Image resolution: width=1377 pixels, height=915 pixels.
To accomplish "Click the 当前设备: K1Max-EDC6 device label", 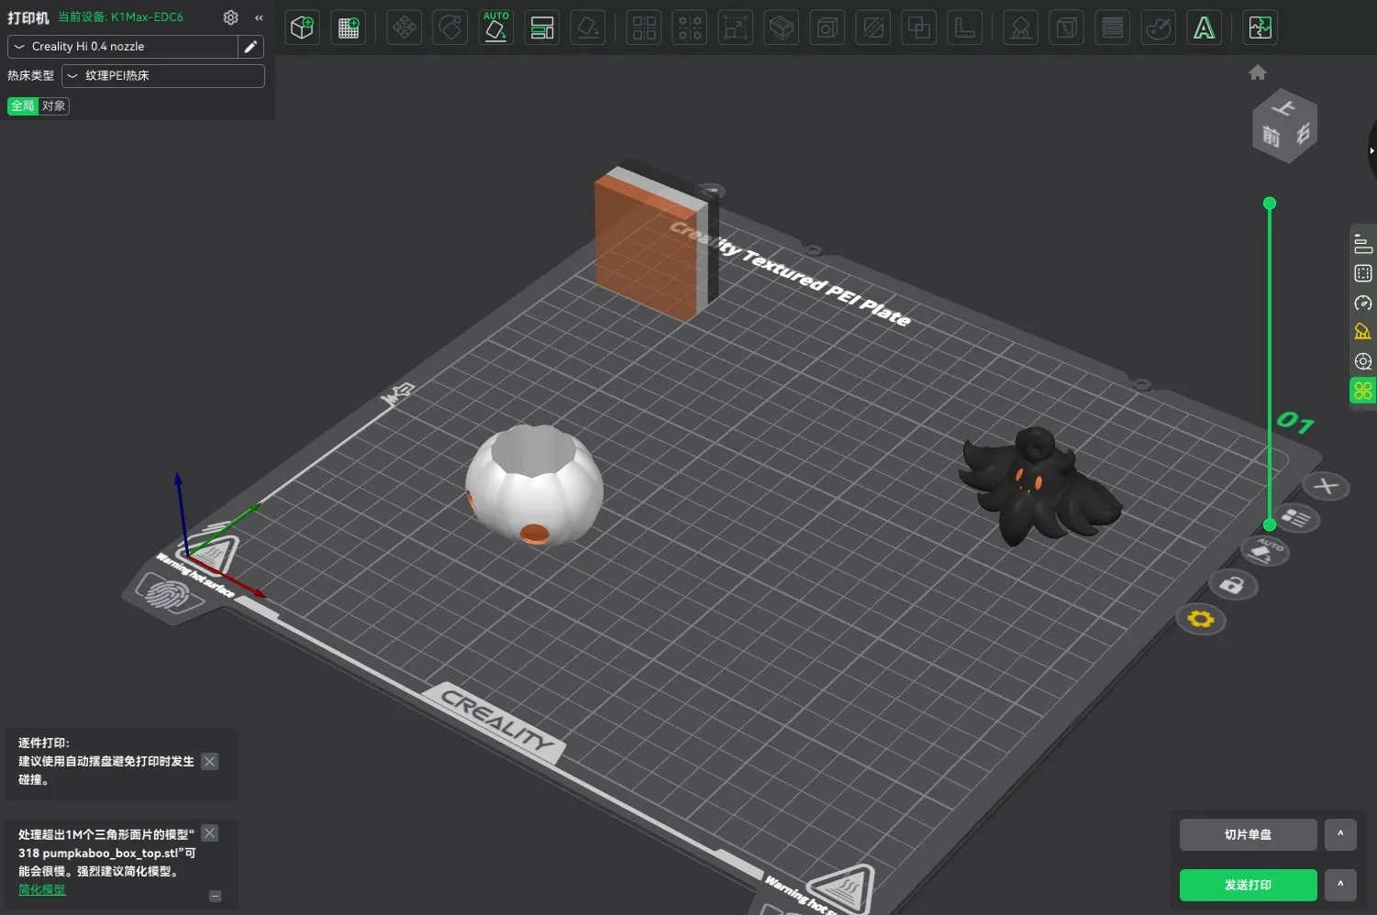I will tap(120, 17).
